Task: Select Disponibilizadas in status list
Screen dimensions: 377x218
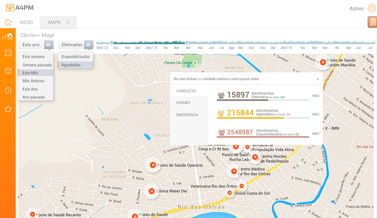Action: [x=75, y=57]
